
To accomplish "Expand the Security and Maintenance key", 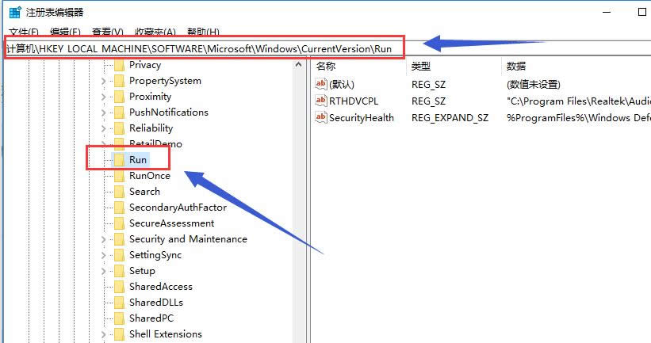I will coord(103,239).
